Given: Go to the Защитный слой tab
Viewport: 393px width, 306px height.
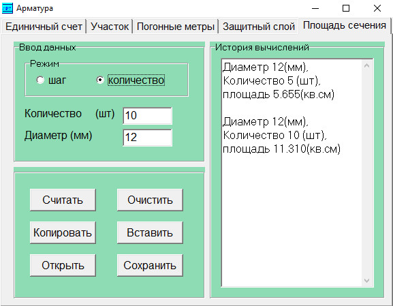Looking at the screenshot, I should 259,27.
